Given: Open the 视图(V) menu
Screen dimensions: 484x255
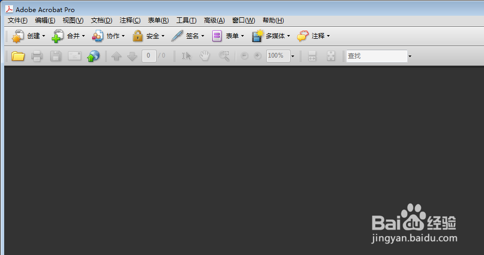Looking at the screenshot, I should point(73,20).
